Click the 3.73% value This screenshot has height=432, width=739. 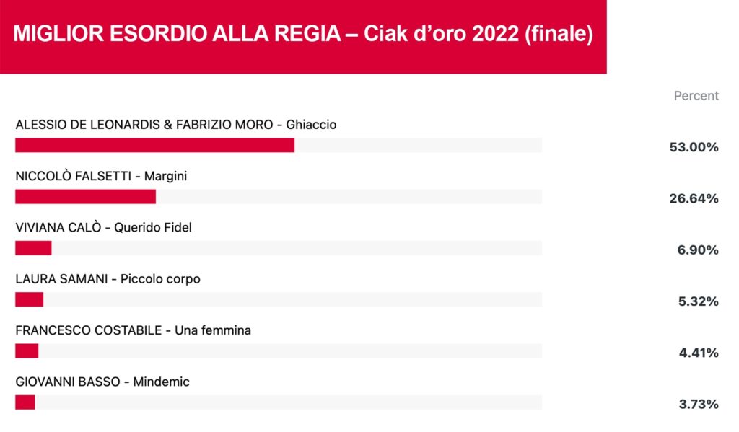(x=699, y=404)
